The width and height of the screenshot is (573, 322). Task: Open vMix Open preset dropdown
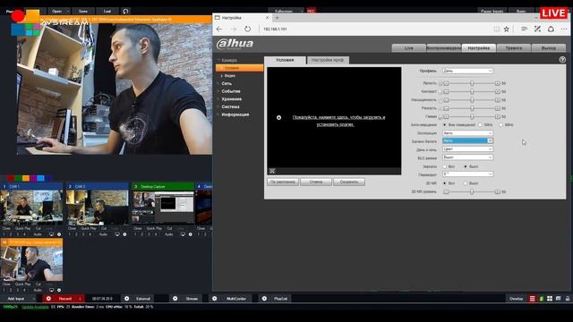(x=68, y=11)
